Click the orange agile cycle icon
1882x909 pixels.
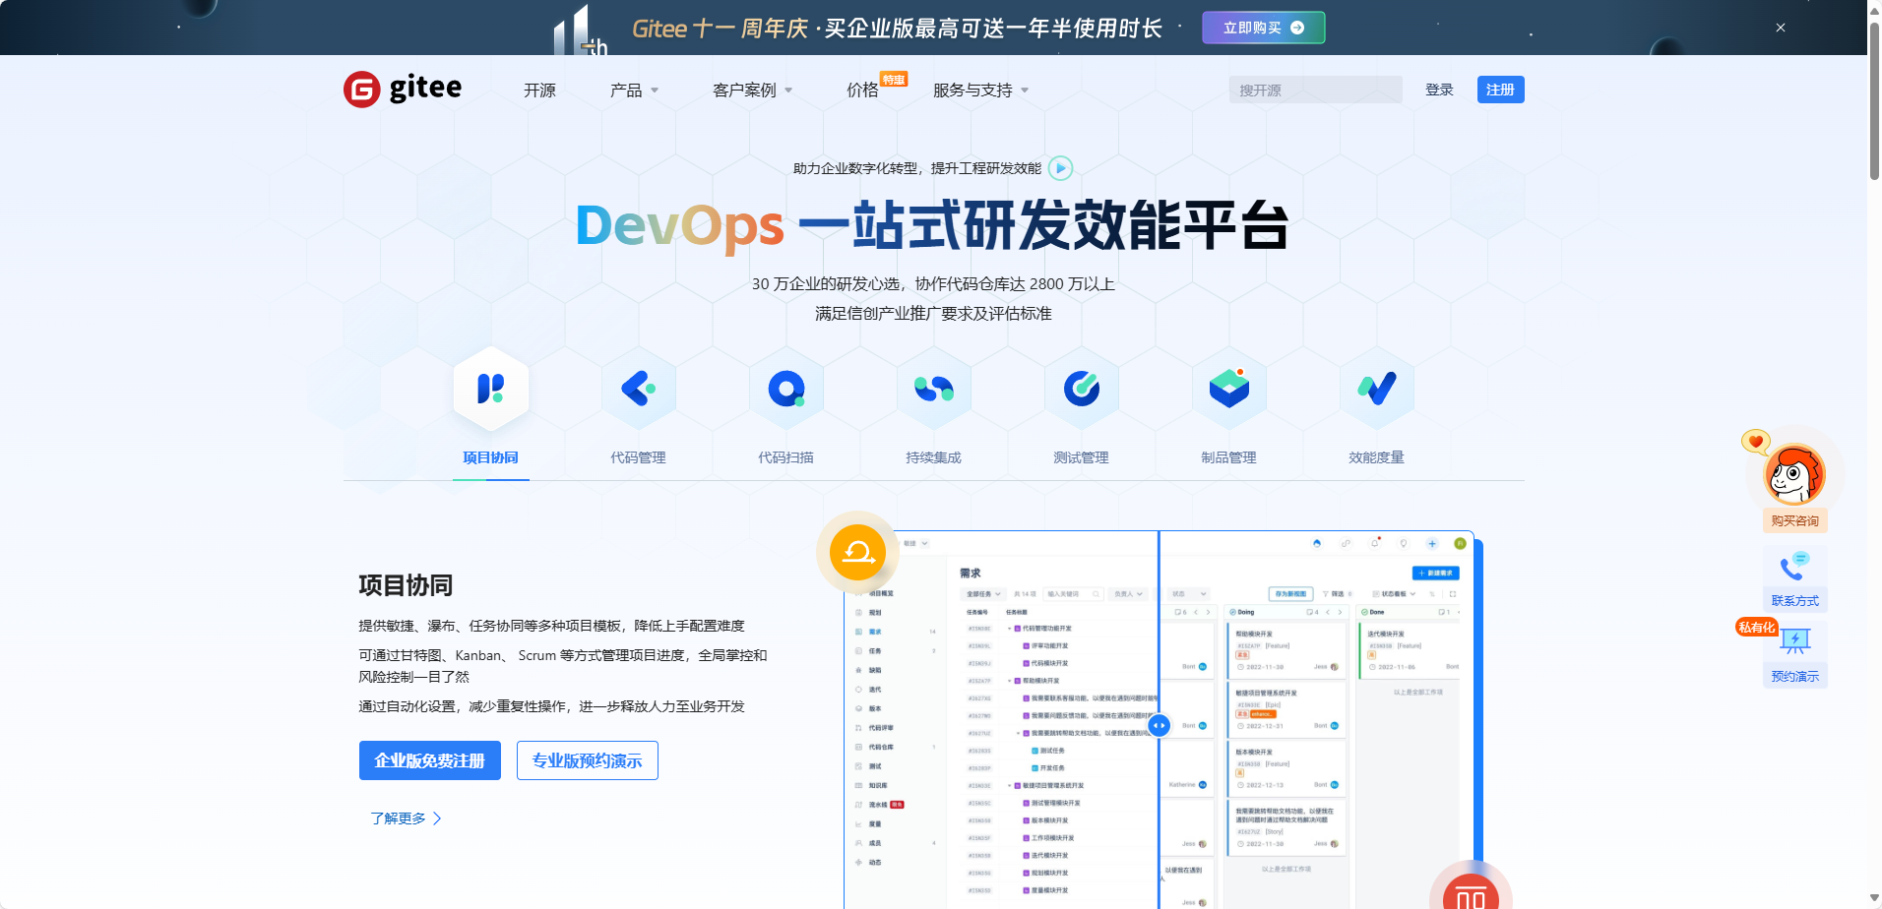pos(858,553)
